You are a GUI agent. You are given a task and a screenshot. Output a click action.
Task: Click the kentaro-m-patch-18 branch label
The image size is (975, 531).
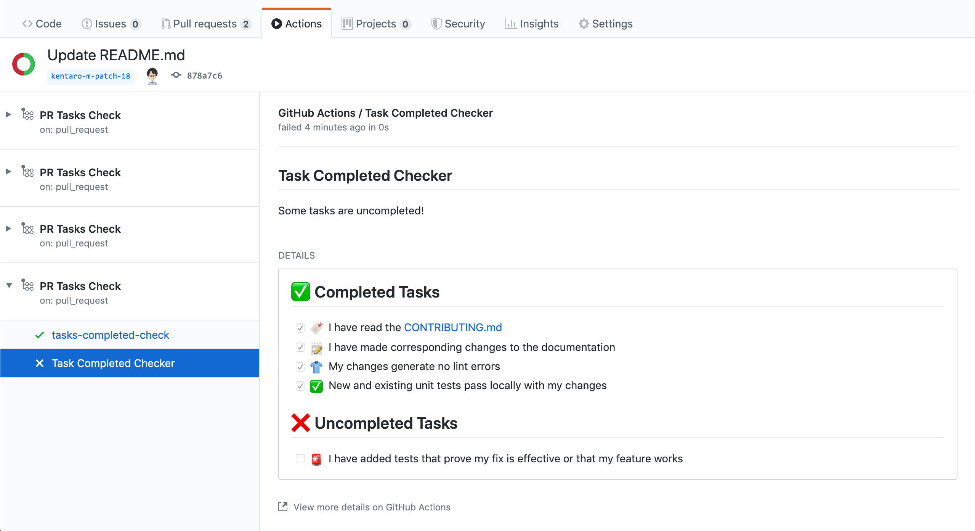point(91,76)
